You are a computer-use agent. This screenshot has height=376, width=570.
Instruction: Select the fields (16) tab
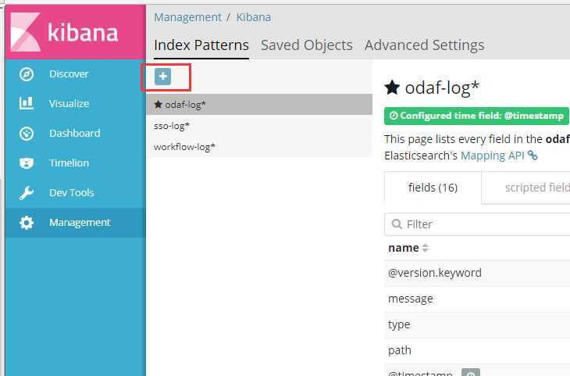click(433, 188)
